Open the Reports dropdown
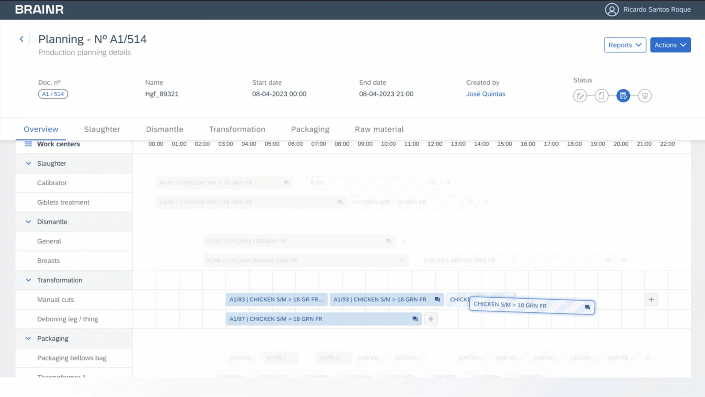 [x=625, y=45]
